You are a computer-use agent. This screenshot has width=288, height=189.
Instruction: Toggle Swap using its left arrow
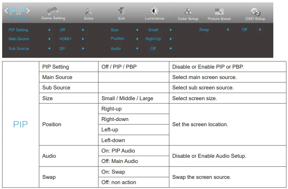[227, 30]
